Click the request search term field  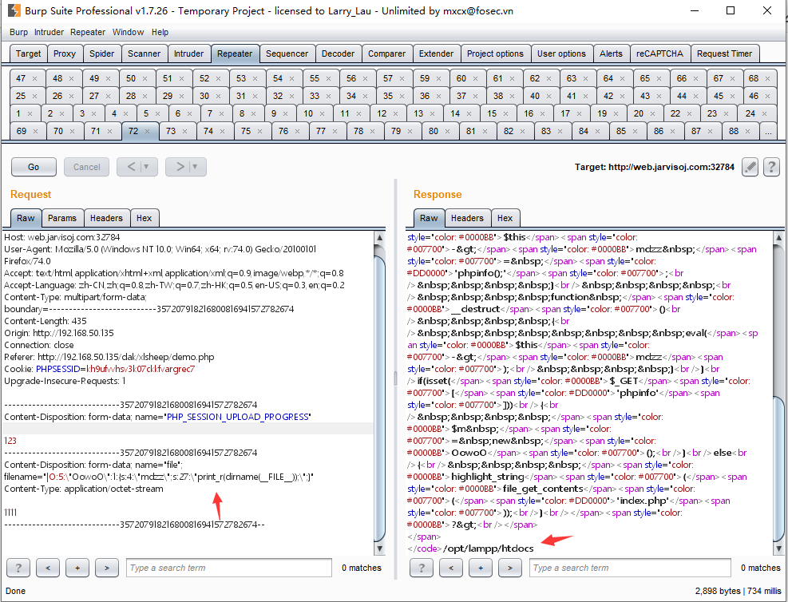point(229,568)
